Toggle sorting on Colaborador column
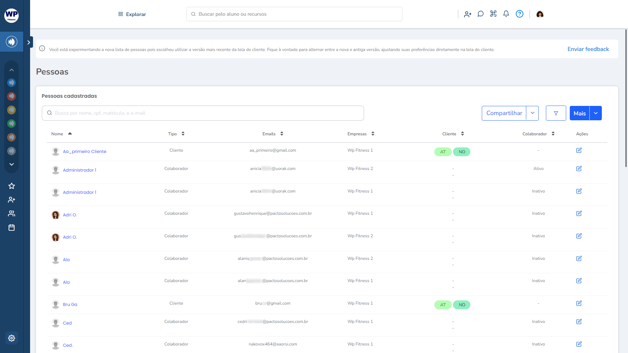The image size is (628, 353). coord(553,134)
